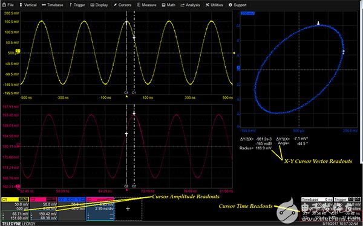Click the 100 ns time axis label
The width and height of the screenshot is (363, 226).
[148, 98]
